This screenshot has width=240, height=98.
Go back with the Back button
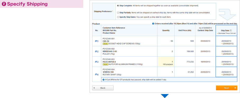tap(103, 88)
